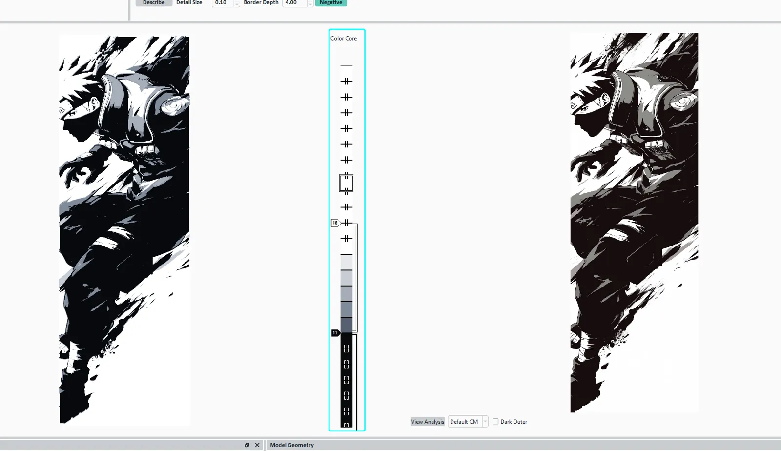This screenshot has height=451, width=781.
Task: Click the Border Depth label
Action: click(x=261, y=3)
